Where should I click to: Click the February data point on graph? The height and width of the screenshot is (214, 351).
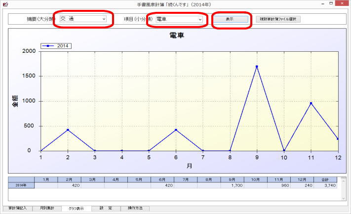coord(68,130)
